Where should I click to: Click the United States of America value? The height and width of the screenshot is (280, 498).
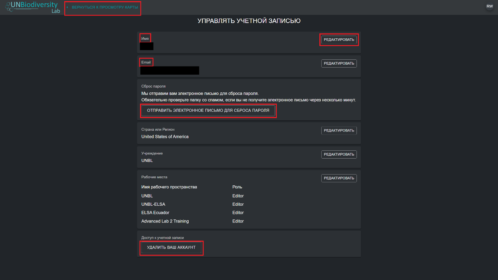tap(165, 137)
